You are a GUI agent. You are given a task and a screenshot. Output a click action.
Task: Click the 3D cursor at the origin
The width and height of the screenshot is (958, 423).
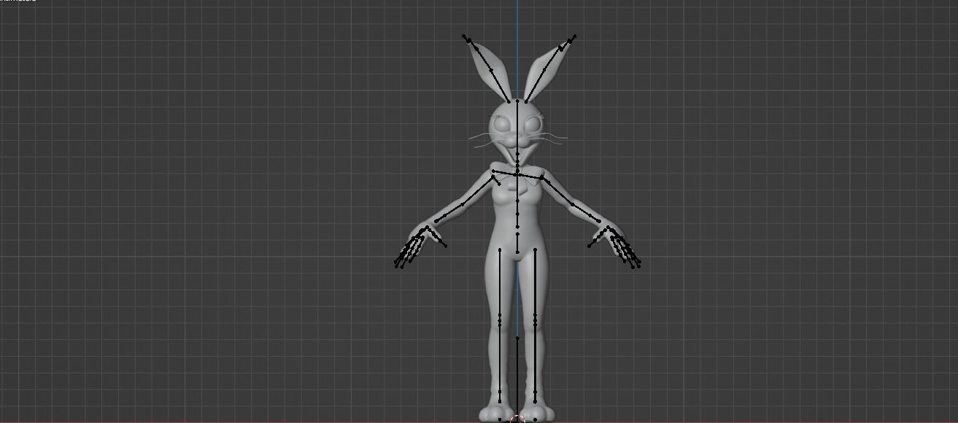518,419
